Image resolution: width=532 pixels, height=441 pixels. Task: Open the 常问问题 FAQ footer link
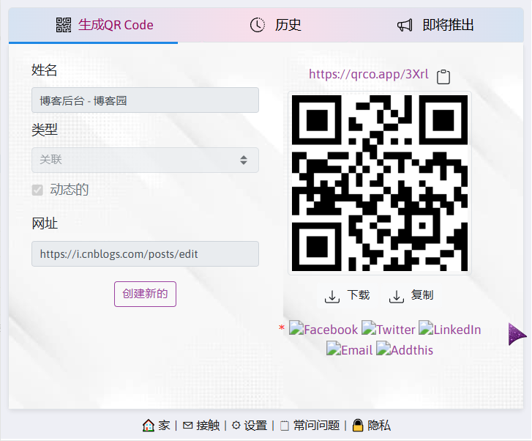310,426
